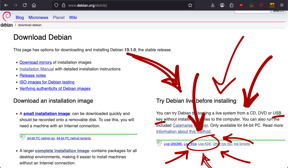Viewport: 288px width, 168px height.
Task: Click the browser Home icon
Action: (34, 5)
